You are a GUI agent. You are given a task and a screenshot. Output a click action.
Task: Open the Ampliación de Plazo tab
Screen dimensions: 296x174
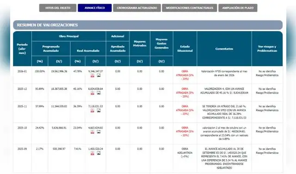[x=238, y=8]
